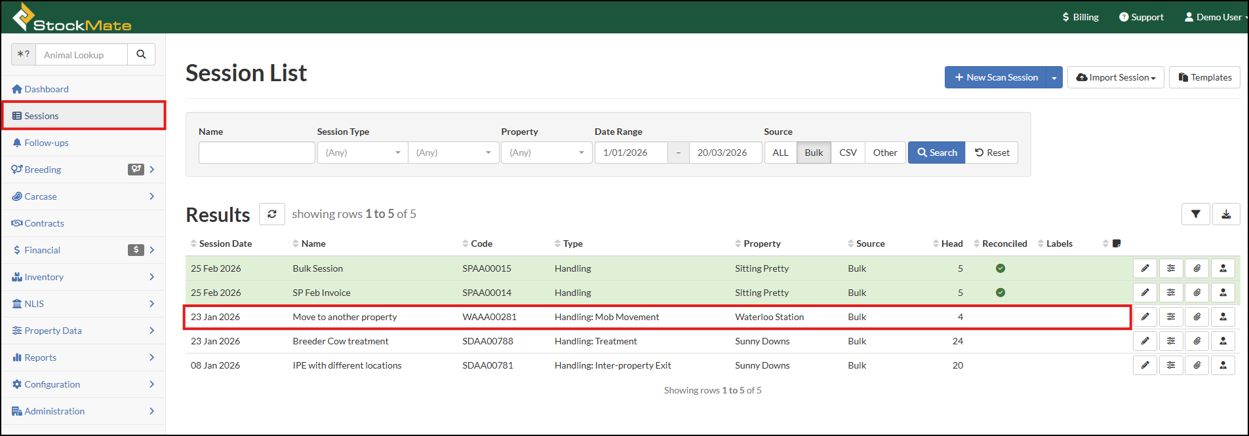The image size is (1249, 436).
Task: Click the Animal Lookup magnifier icon
Action: click(x=141, y=54)
